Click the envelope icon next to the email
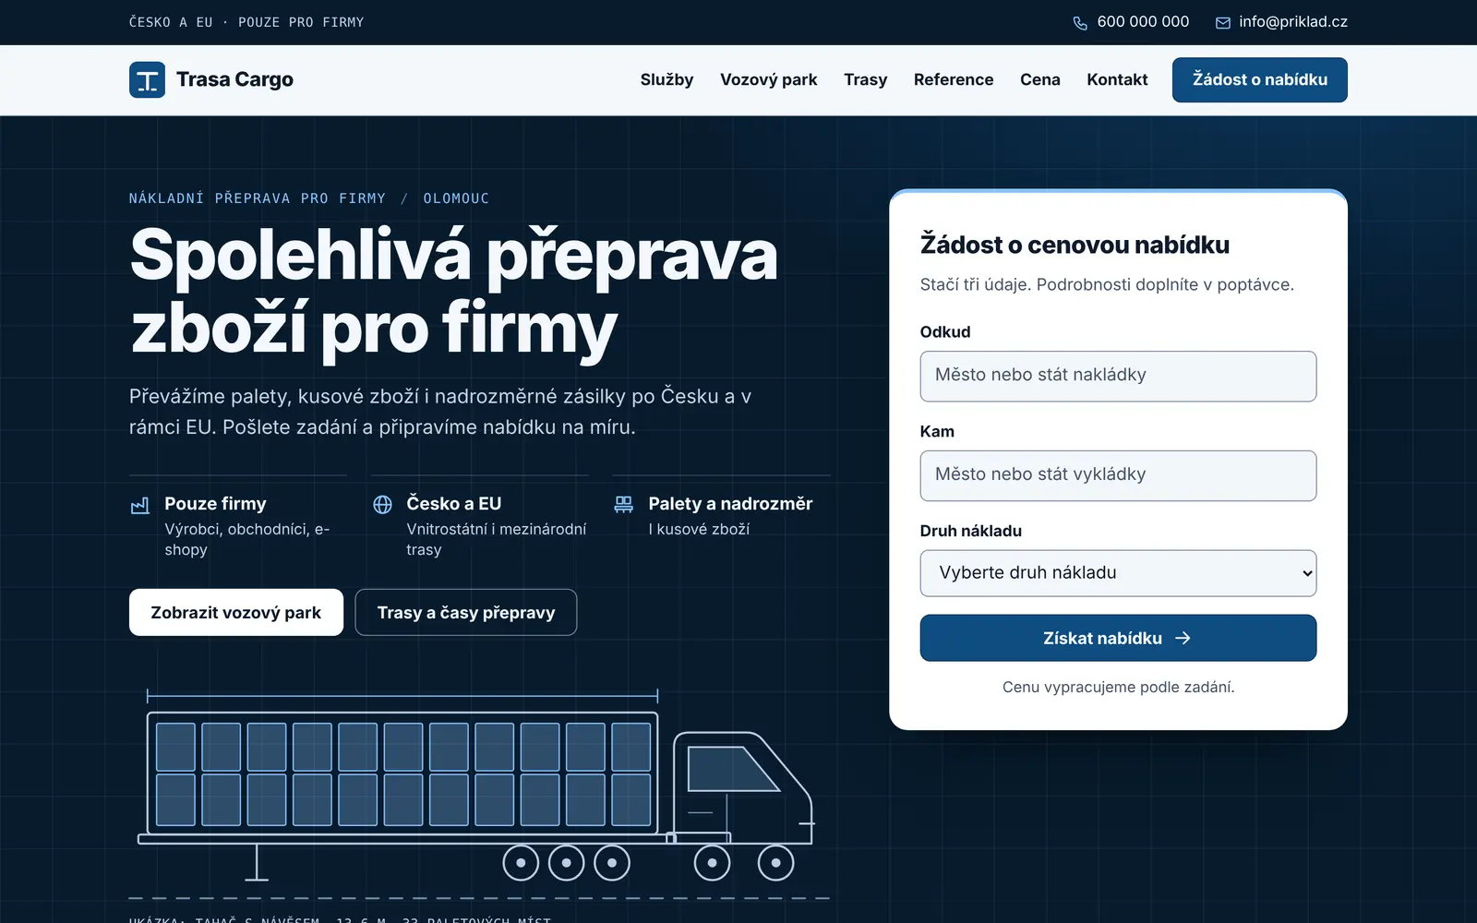Image resolution: width=1477 pixels, height=923 pixels. [1223, 22]
